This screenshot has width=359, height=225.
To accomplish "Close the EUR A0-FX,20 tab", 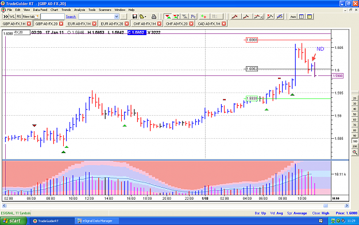I will click(x=126, y=24).
